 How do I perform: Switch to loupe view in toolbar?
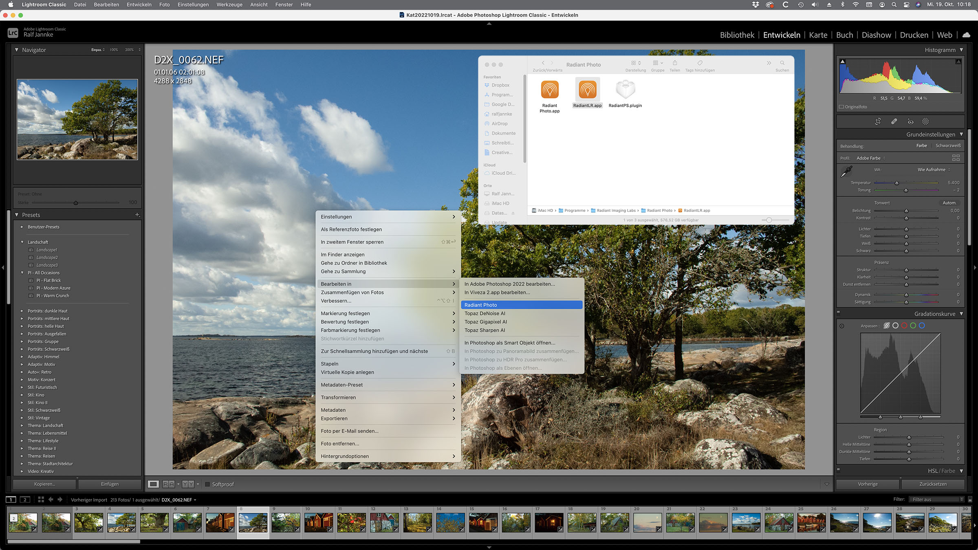(153, 484)
